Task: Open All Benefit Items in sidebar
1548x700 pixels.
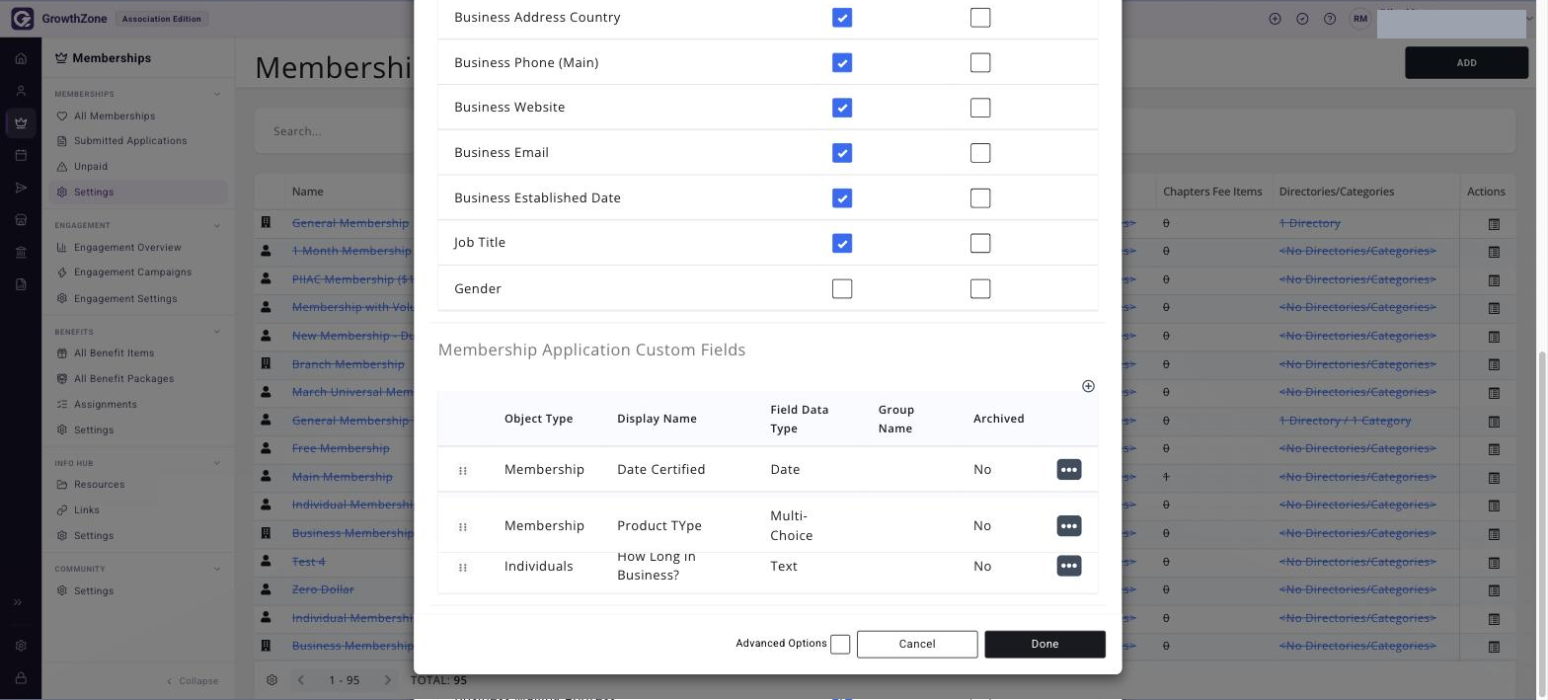Action: click(x=114, y=353)
